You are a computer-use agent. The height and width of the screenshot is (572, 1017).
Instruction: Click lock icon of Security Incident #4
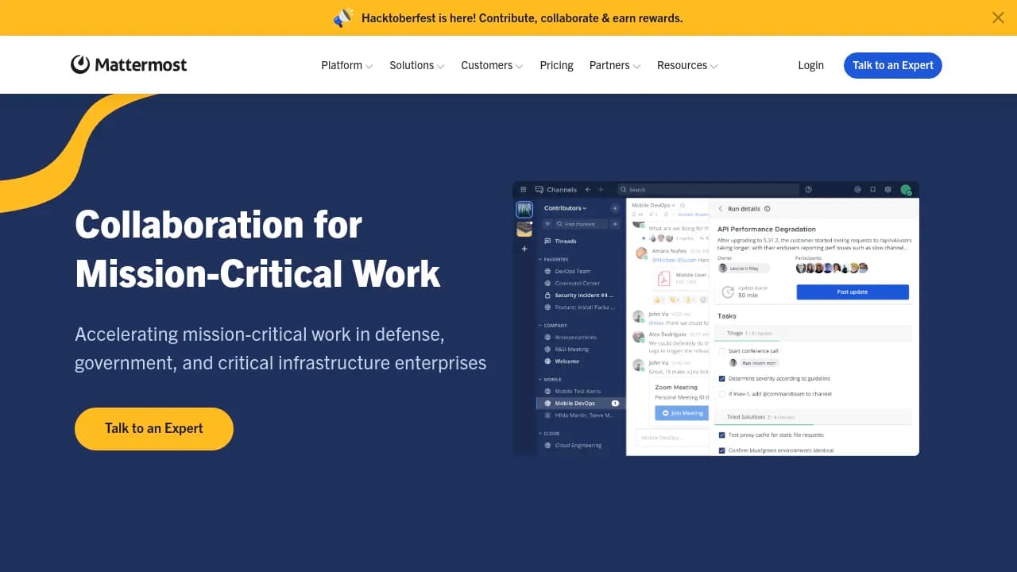[x=547, y=296]
